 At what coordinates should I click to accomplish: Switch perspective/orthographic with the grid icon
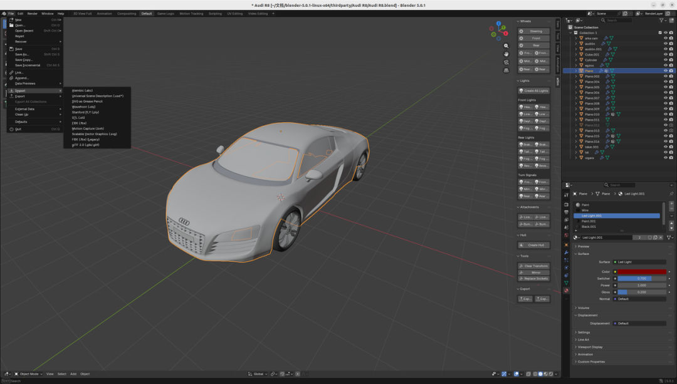click(x=506, y=70)
